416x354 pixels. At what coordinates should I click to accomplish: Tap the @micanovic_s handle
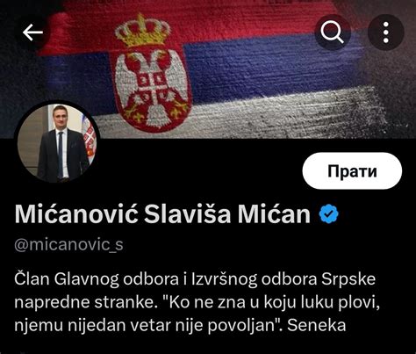pyautogui.click(x=68, y=245)
